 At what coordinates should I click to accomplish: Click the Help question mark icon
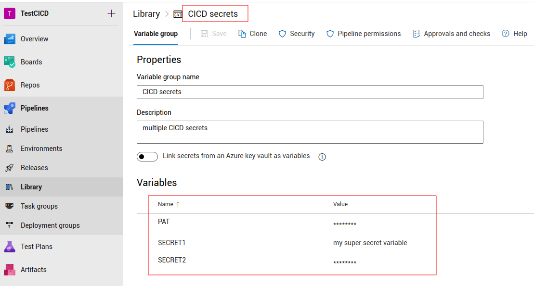pos(506,34)
